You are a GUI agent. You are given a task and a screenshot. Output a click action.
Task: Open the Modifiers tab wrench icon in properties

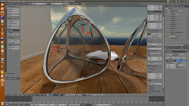(182, 48)
